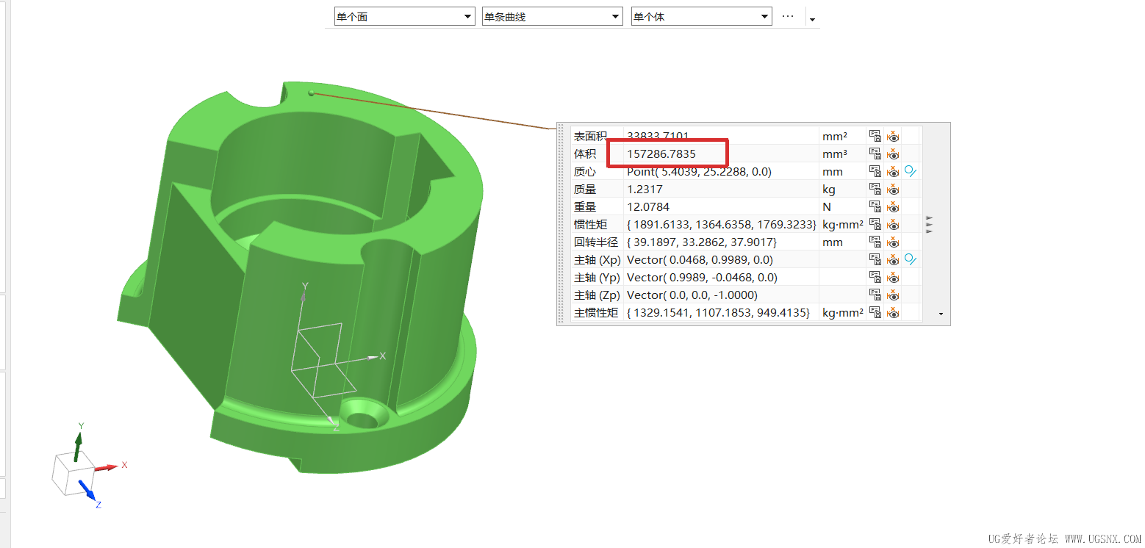Click the small toolbar options arrow after the ellipsis

[x=812, y=19]
